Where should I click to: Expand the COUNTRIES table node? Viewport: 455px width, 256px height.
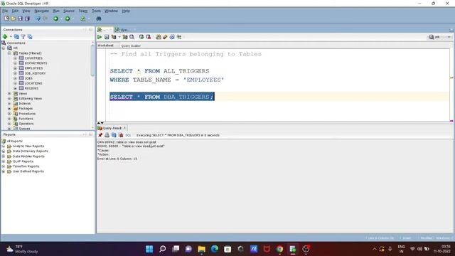click(15, 58)
